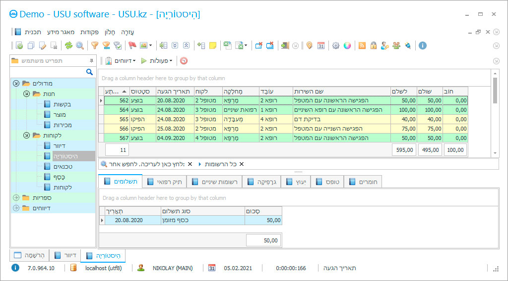Click the yellow sticky note icon
508x281 pixels.
(213, 46)
